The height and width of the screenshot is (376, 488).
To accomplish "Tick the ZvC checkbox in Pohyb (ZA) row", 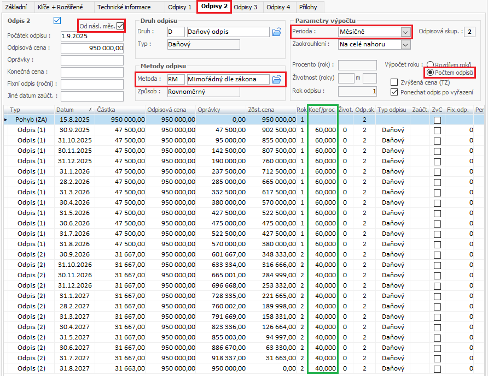I will pos(437,120).
